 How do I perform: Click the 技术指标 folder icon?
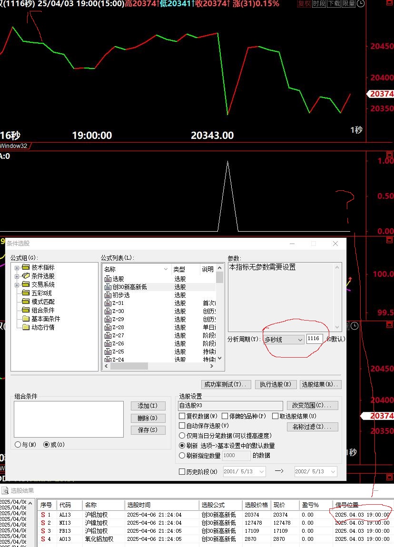click(x=26, y=267)
